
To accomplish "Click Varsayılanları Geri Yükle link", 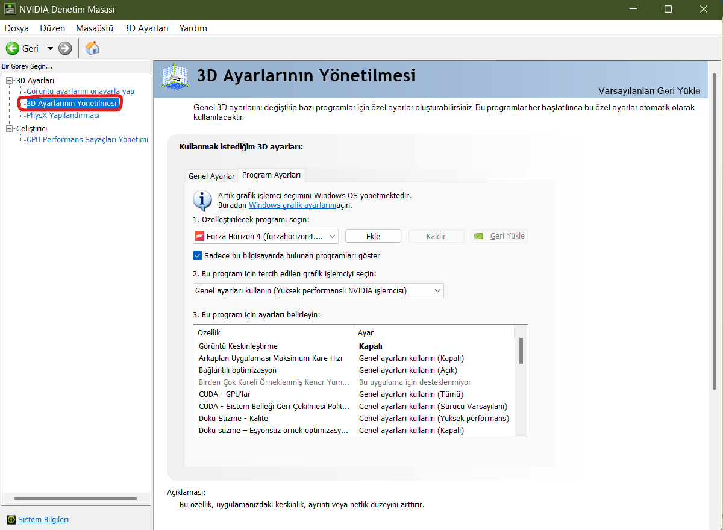I will [649, 91].
